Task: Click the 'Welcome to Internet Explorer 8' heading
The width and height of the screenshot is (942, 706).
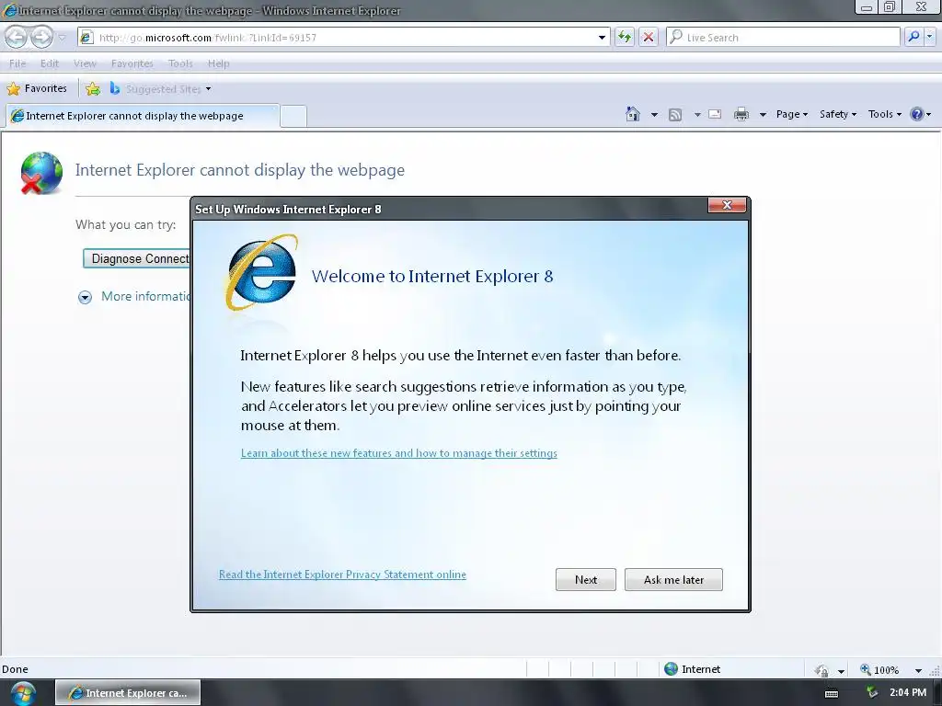Action: point(432,276)
